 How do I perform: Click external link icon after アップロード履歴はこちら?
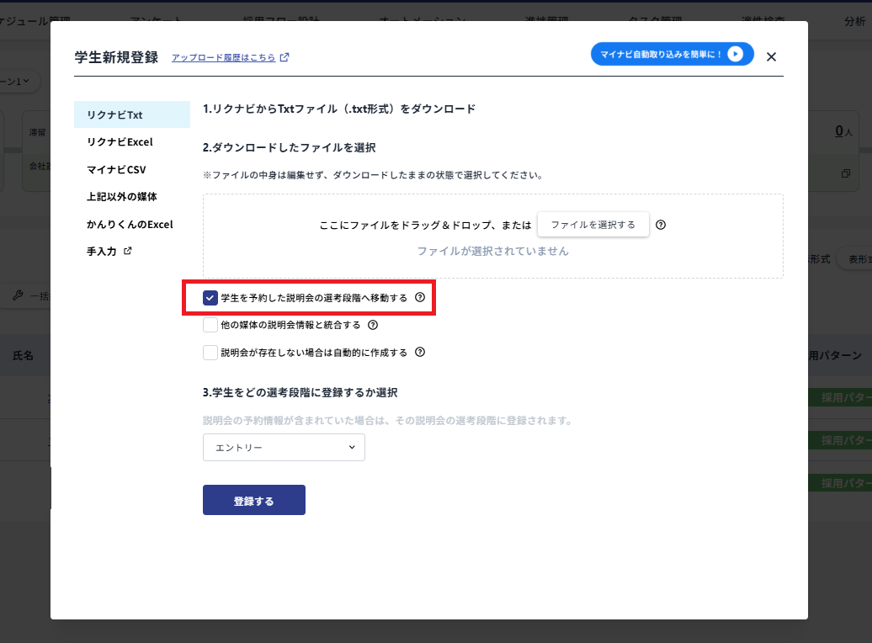point(284,56)
